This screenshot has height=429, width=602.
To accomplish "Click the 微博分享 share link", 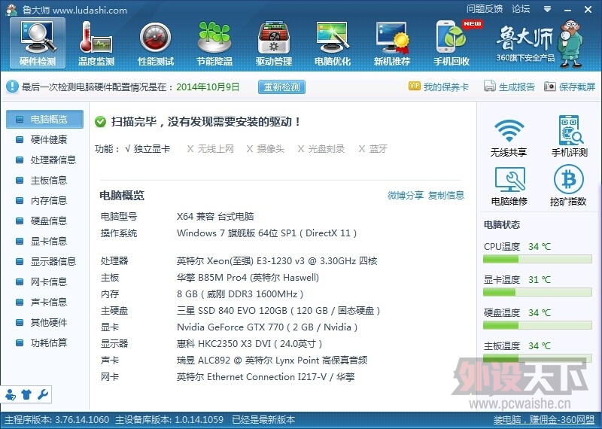I will [406, 196].
